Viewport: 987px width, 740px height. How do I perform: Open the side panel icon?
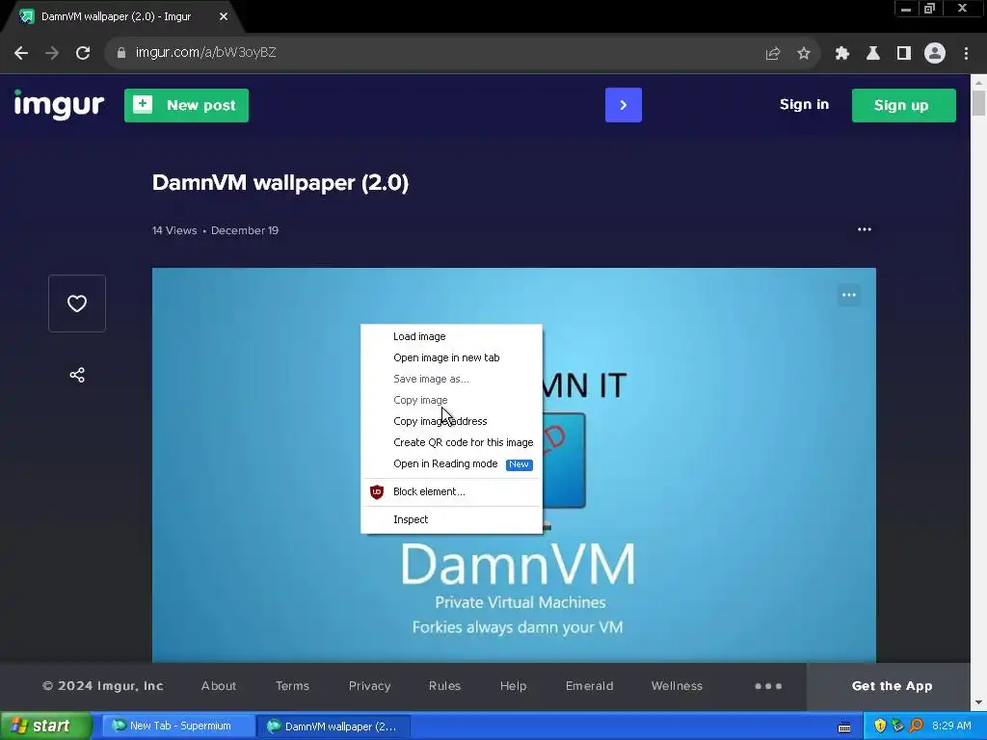[903, 54]
